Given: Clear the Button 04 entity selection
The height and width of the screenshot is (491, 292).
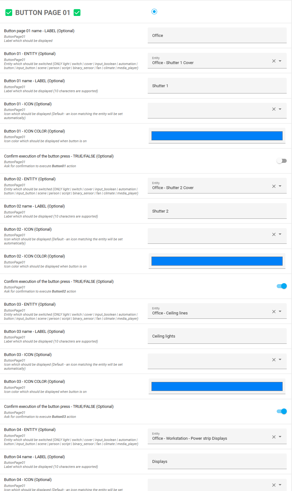Looking at the screenshot, I should (x=274, y=437).
